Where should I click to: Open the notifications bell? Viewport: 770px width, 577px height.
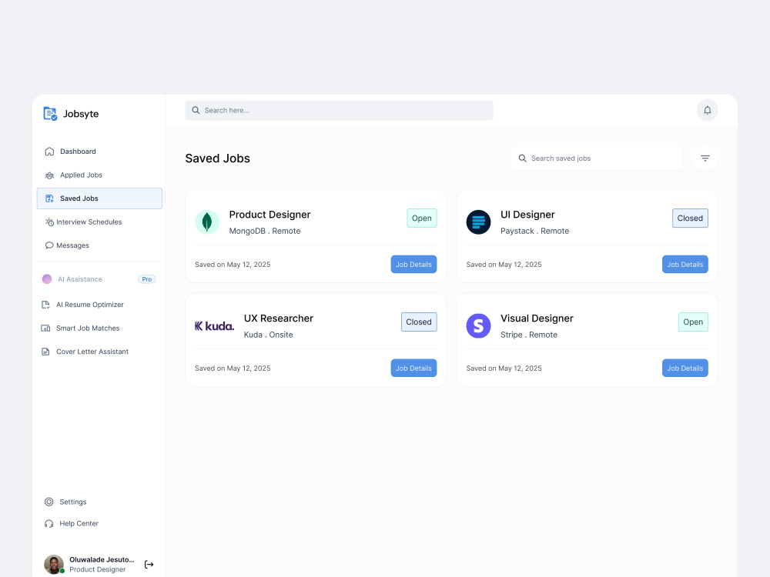[707, 110]
